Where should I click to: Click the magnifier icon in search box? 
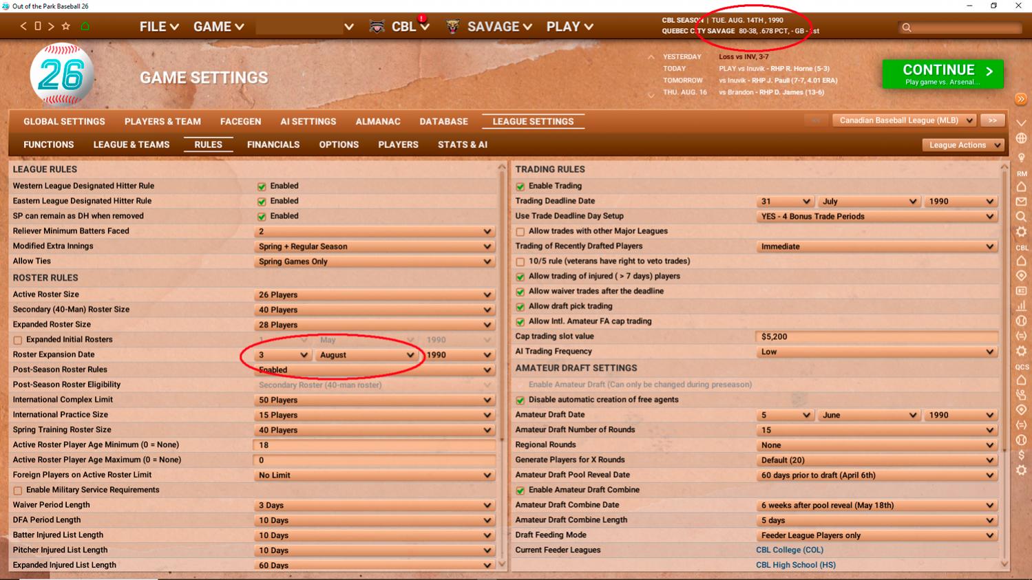pos(907,28)
